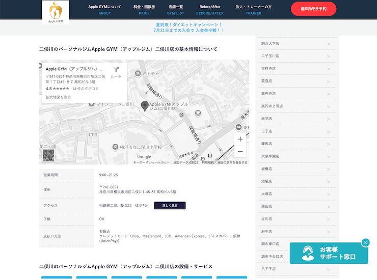Click the Apple GYM map pin marker

[145, 106]
